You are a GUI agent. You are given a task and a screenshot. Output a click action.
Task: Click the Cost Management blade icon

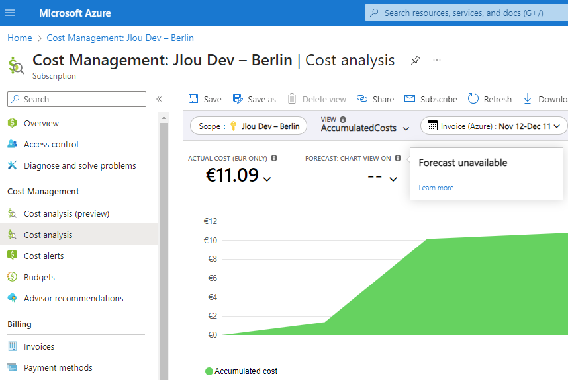(x=16, y=65)
